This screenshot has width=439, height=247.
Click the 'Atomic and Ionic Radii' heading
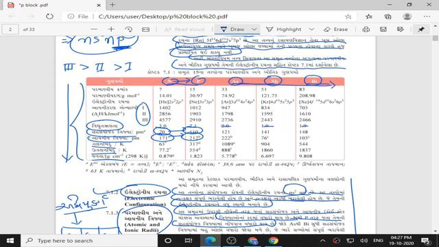coord(142,227)
